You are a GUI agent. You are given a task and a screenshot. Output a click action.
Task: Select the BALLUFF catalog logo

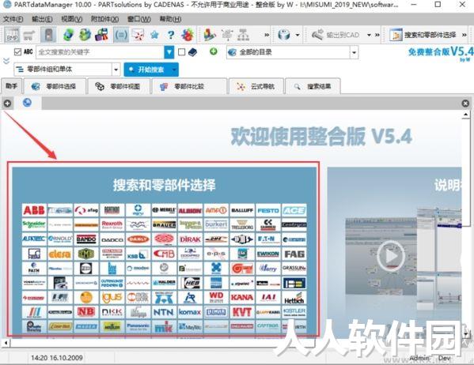click(242, 210)
